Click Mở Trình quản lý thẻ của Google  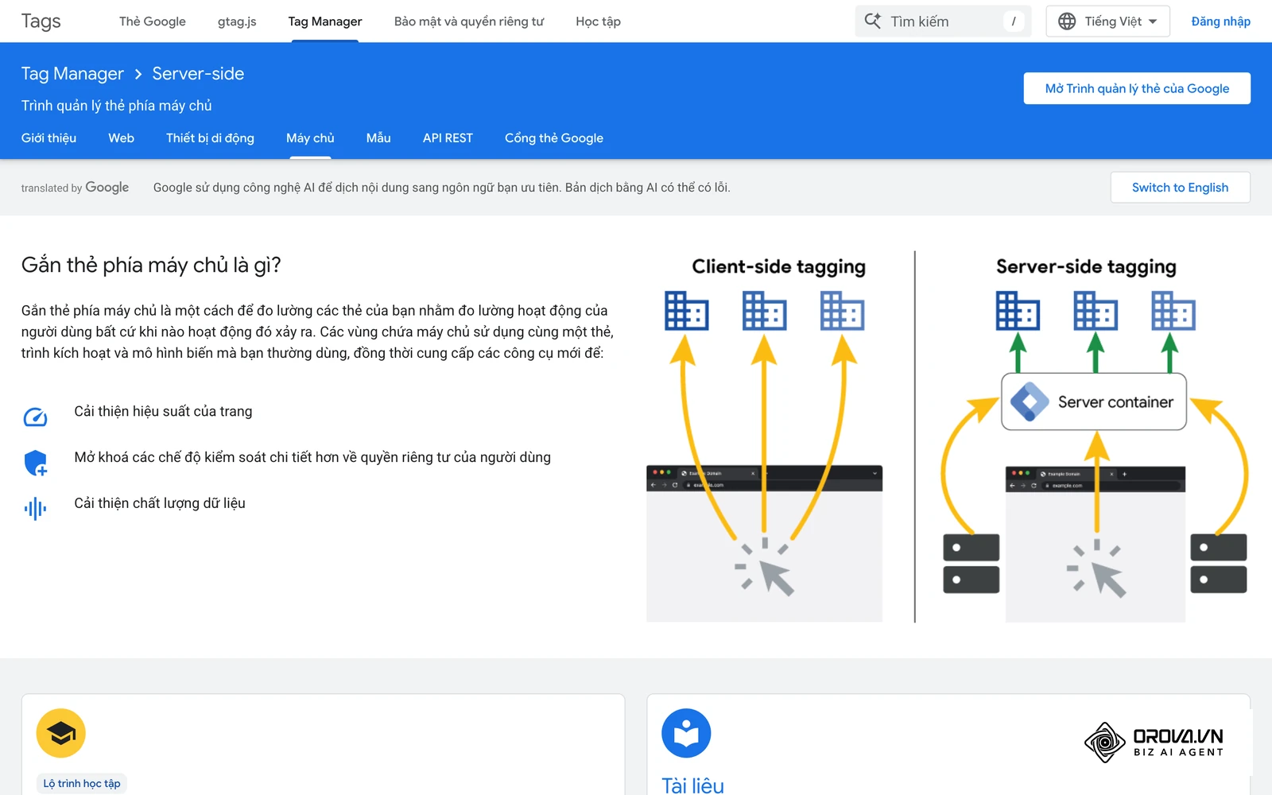[x=1137, y=88]
